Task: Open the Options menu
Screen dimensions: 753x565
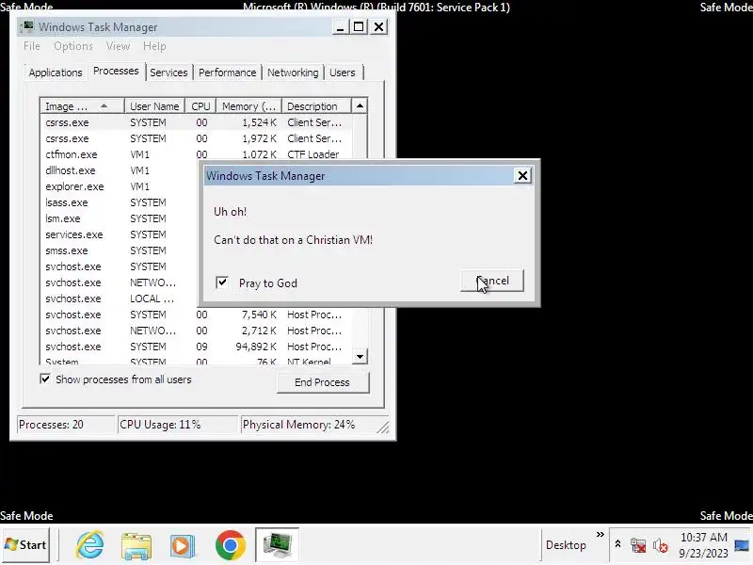Action: click(73, 46)
